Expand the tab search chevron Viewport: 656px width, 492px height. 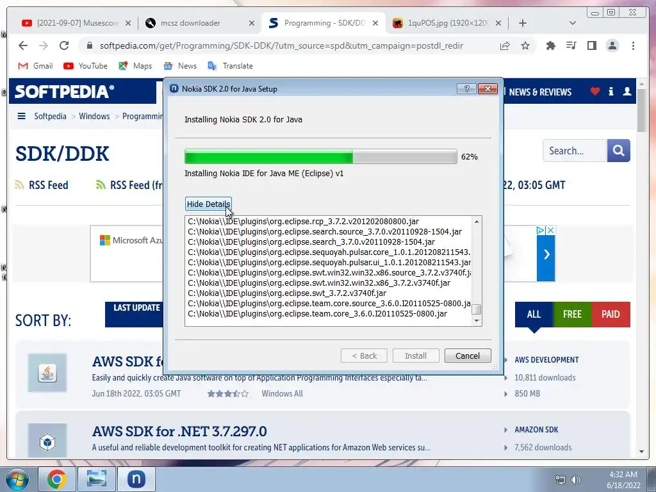pyautogui.click(x=572, y=23)
